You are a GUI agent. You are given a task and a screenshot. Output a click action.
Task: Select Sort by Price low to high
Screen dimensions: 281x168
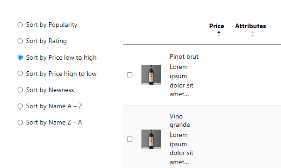click(20, 57)
